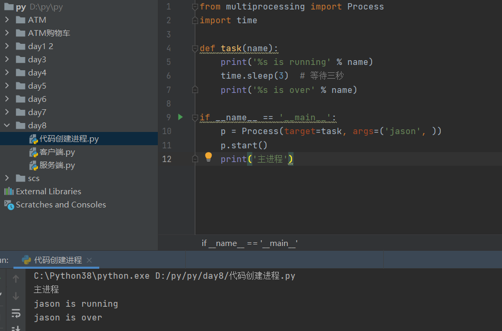Click the green run gutter arrow
Viewport: 502px width, 331px height.
click(x=180, y=117)
